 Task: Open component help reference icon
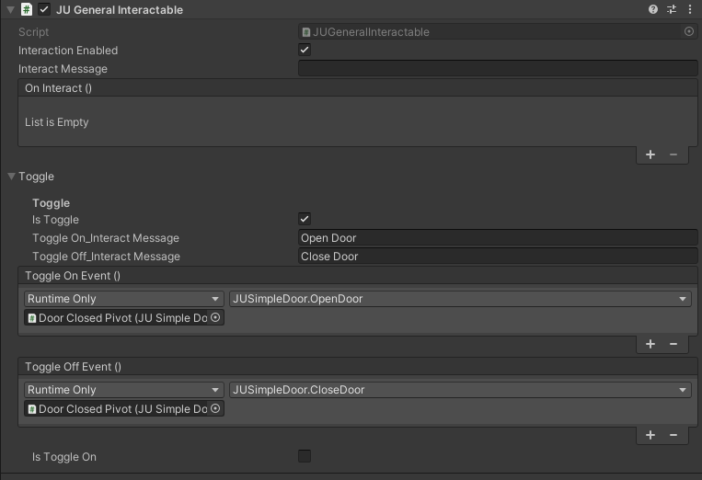[x=652, y=9]
